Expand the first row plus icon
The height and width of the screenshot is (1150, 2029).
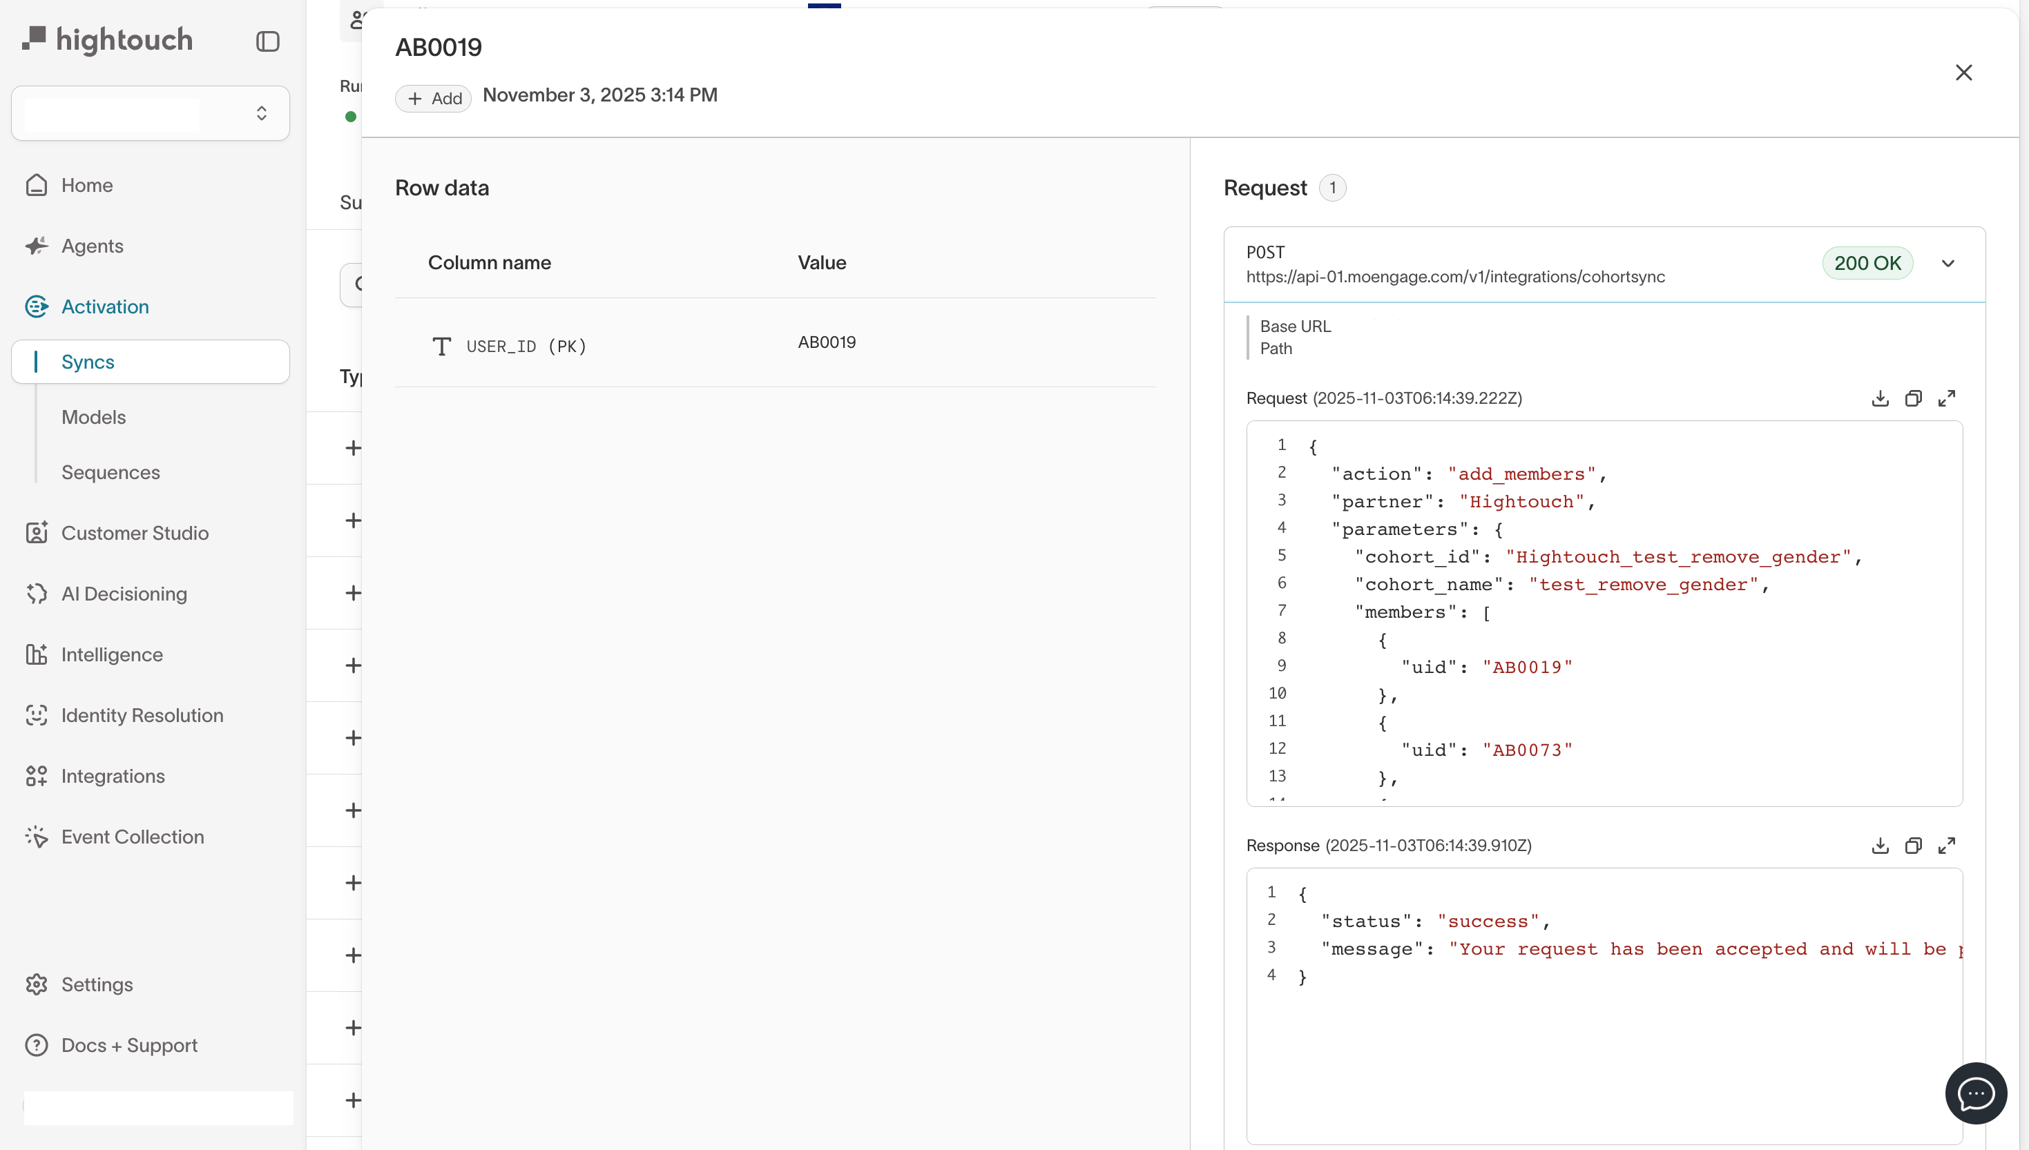tap(353, 448)
